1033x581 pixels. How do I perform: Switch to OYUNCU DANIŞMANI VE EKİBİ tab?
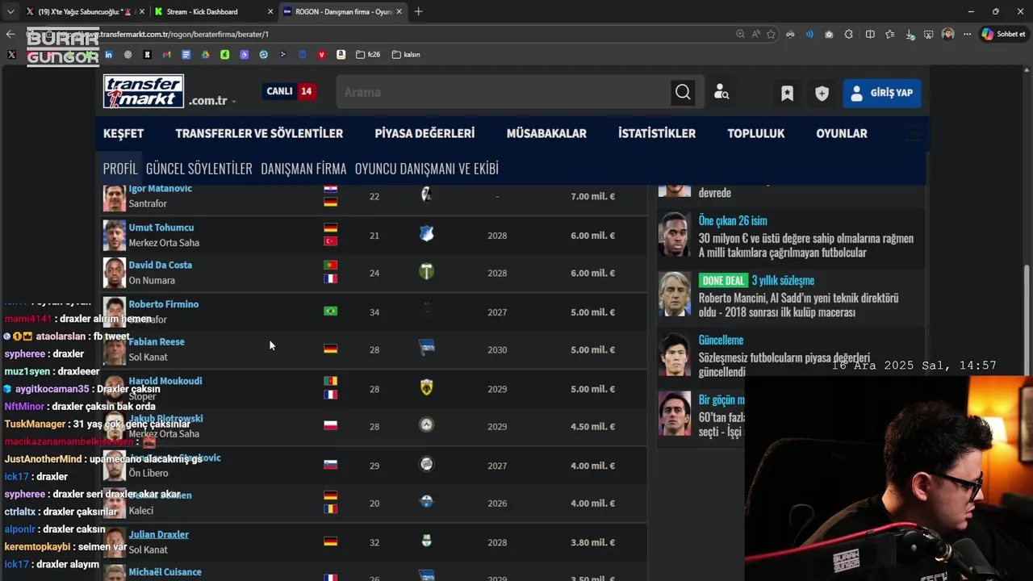pos(427,169)
